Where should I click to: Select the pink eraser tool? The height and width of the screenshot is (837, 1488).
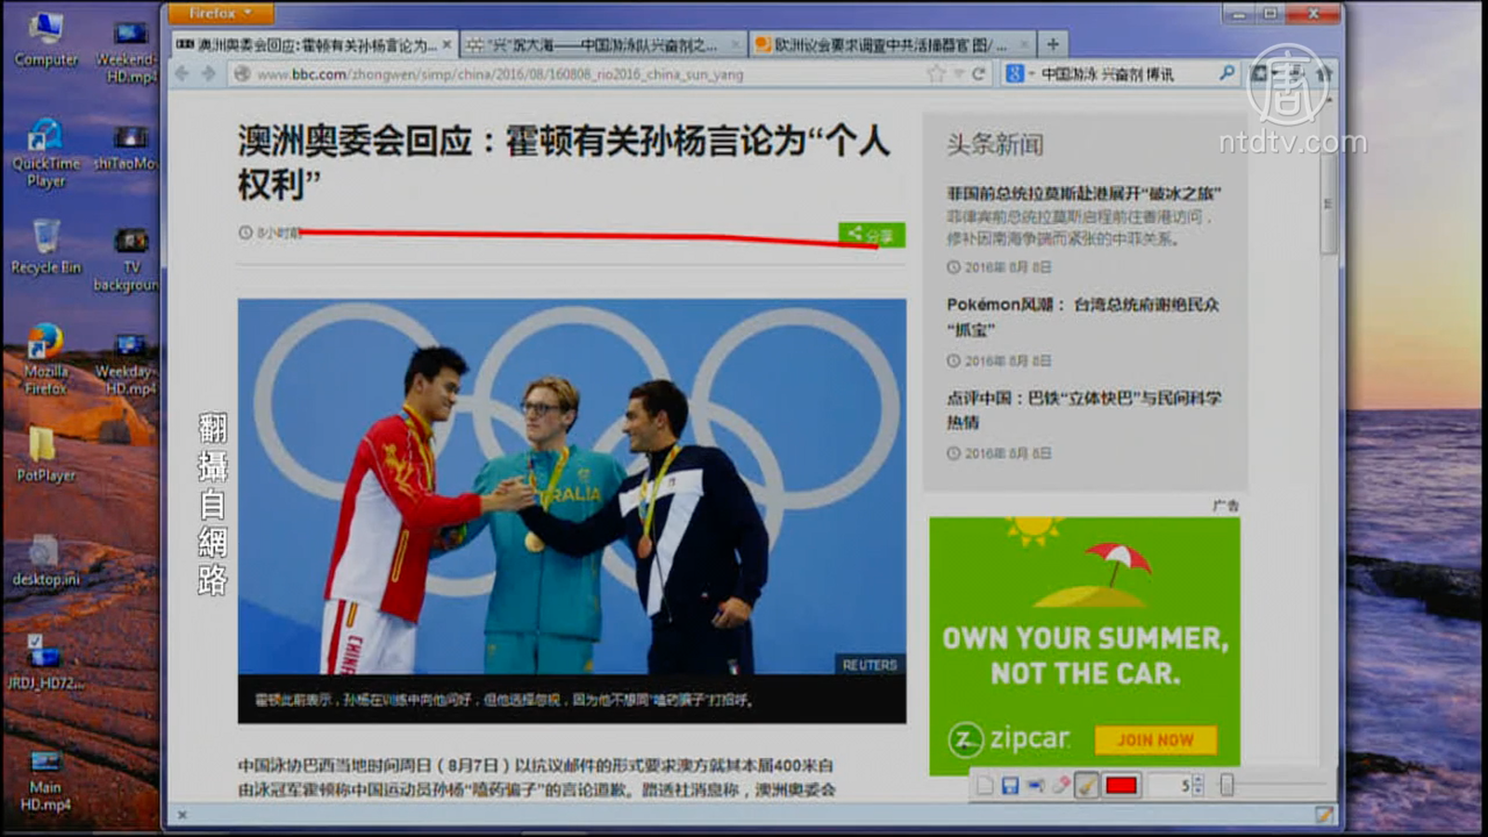point(1061,786)
